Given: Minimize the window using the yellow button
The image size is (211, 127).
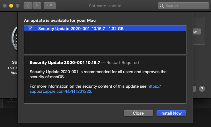Looking at the screenshot, I should pyautogui.click(x=11, y=6).
